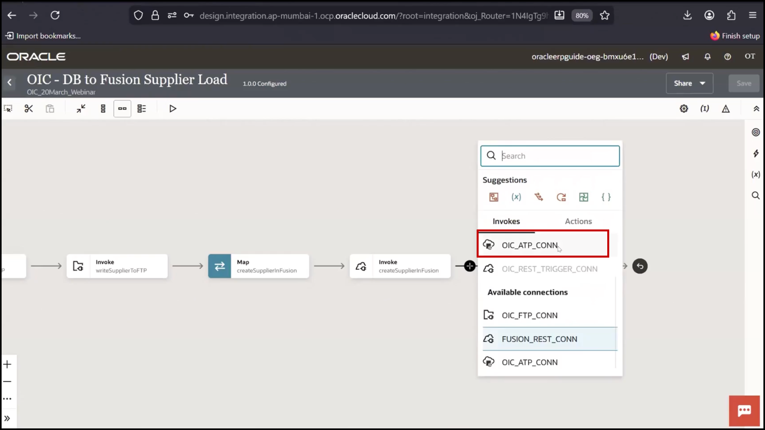Open the Invokes lightning icon in side rail
765x430 pixels.
[x=756, y=153]
